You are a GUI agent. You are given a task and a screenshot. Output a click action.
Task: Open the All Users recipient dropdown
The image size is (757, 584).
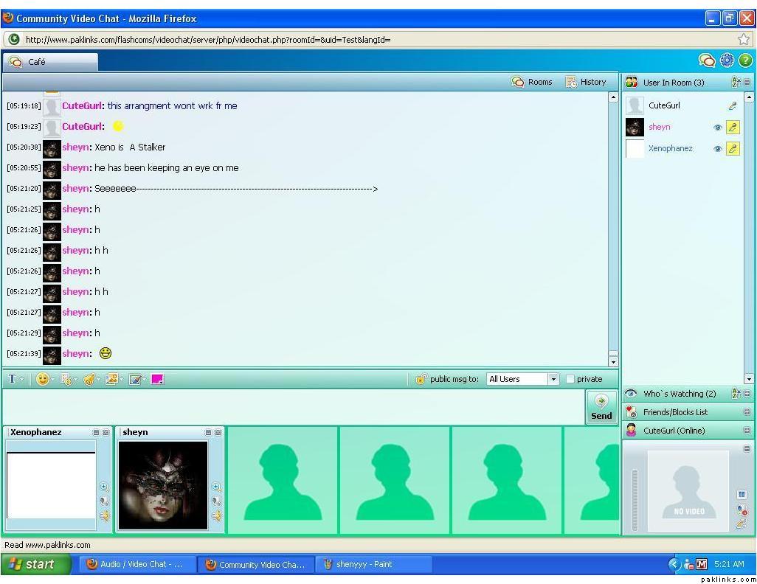click(x=553, y=379)
